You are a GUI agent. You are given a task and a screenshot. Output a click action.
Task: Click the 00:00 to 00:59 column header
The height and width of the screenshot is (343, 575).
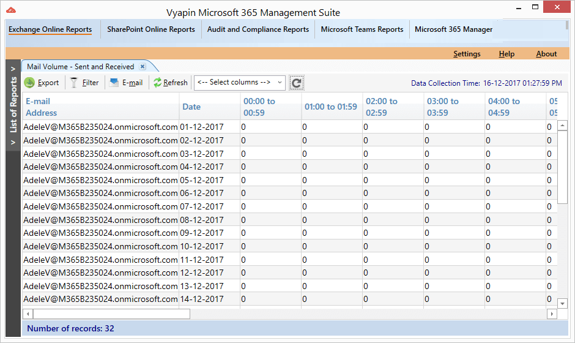pyautogui.click(x=270, y=107)
